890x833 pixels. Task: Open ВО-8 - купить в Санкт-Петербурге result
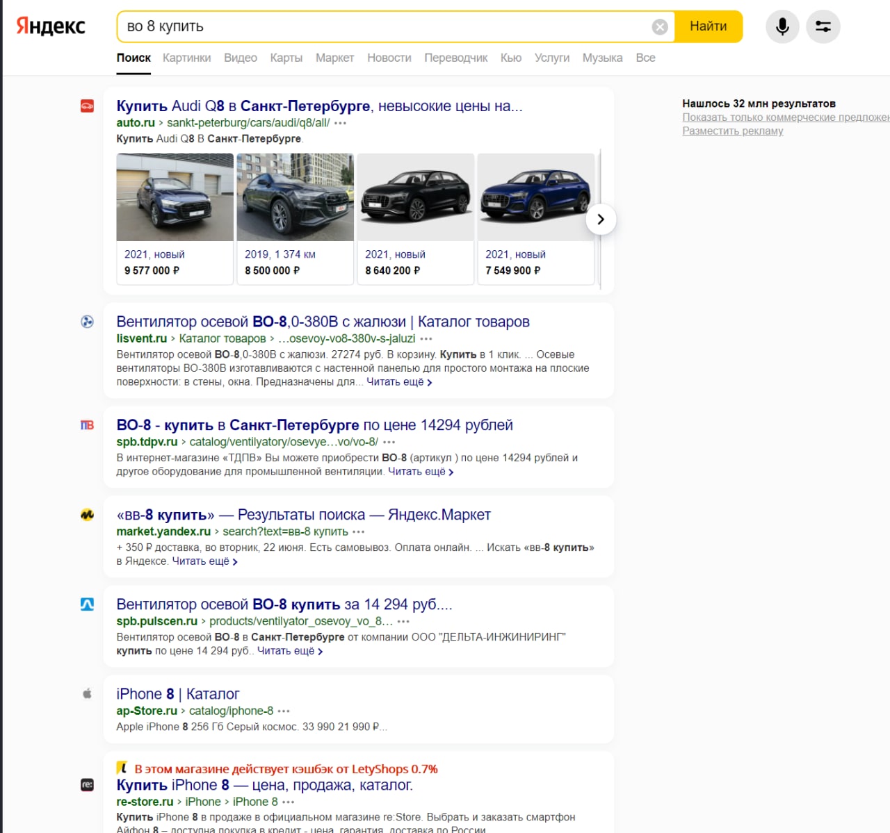[x=314, y=425]
